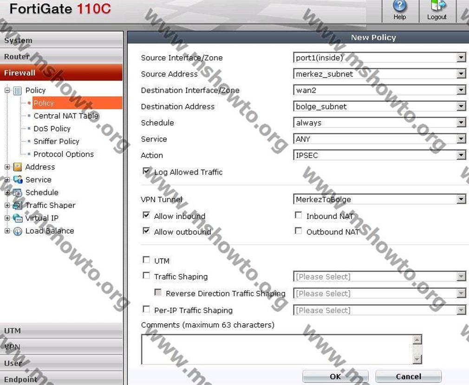The height and width of the screenshot is (385, 469).
Task: Click the Service icon in the tree
Action: 18,179
